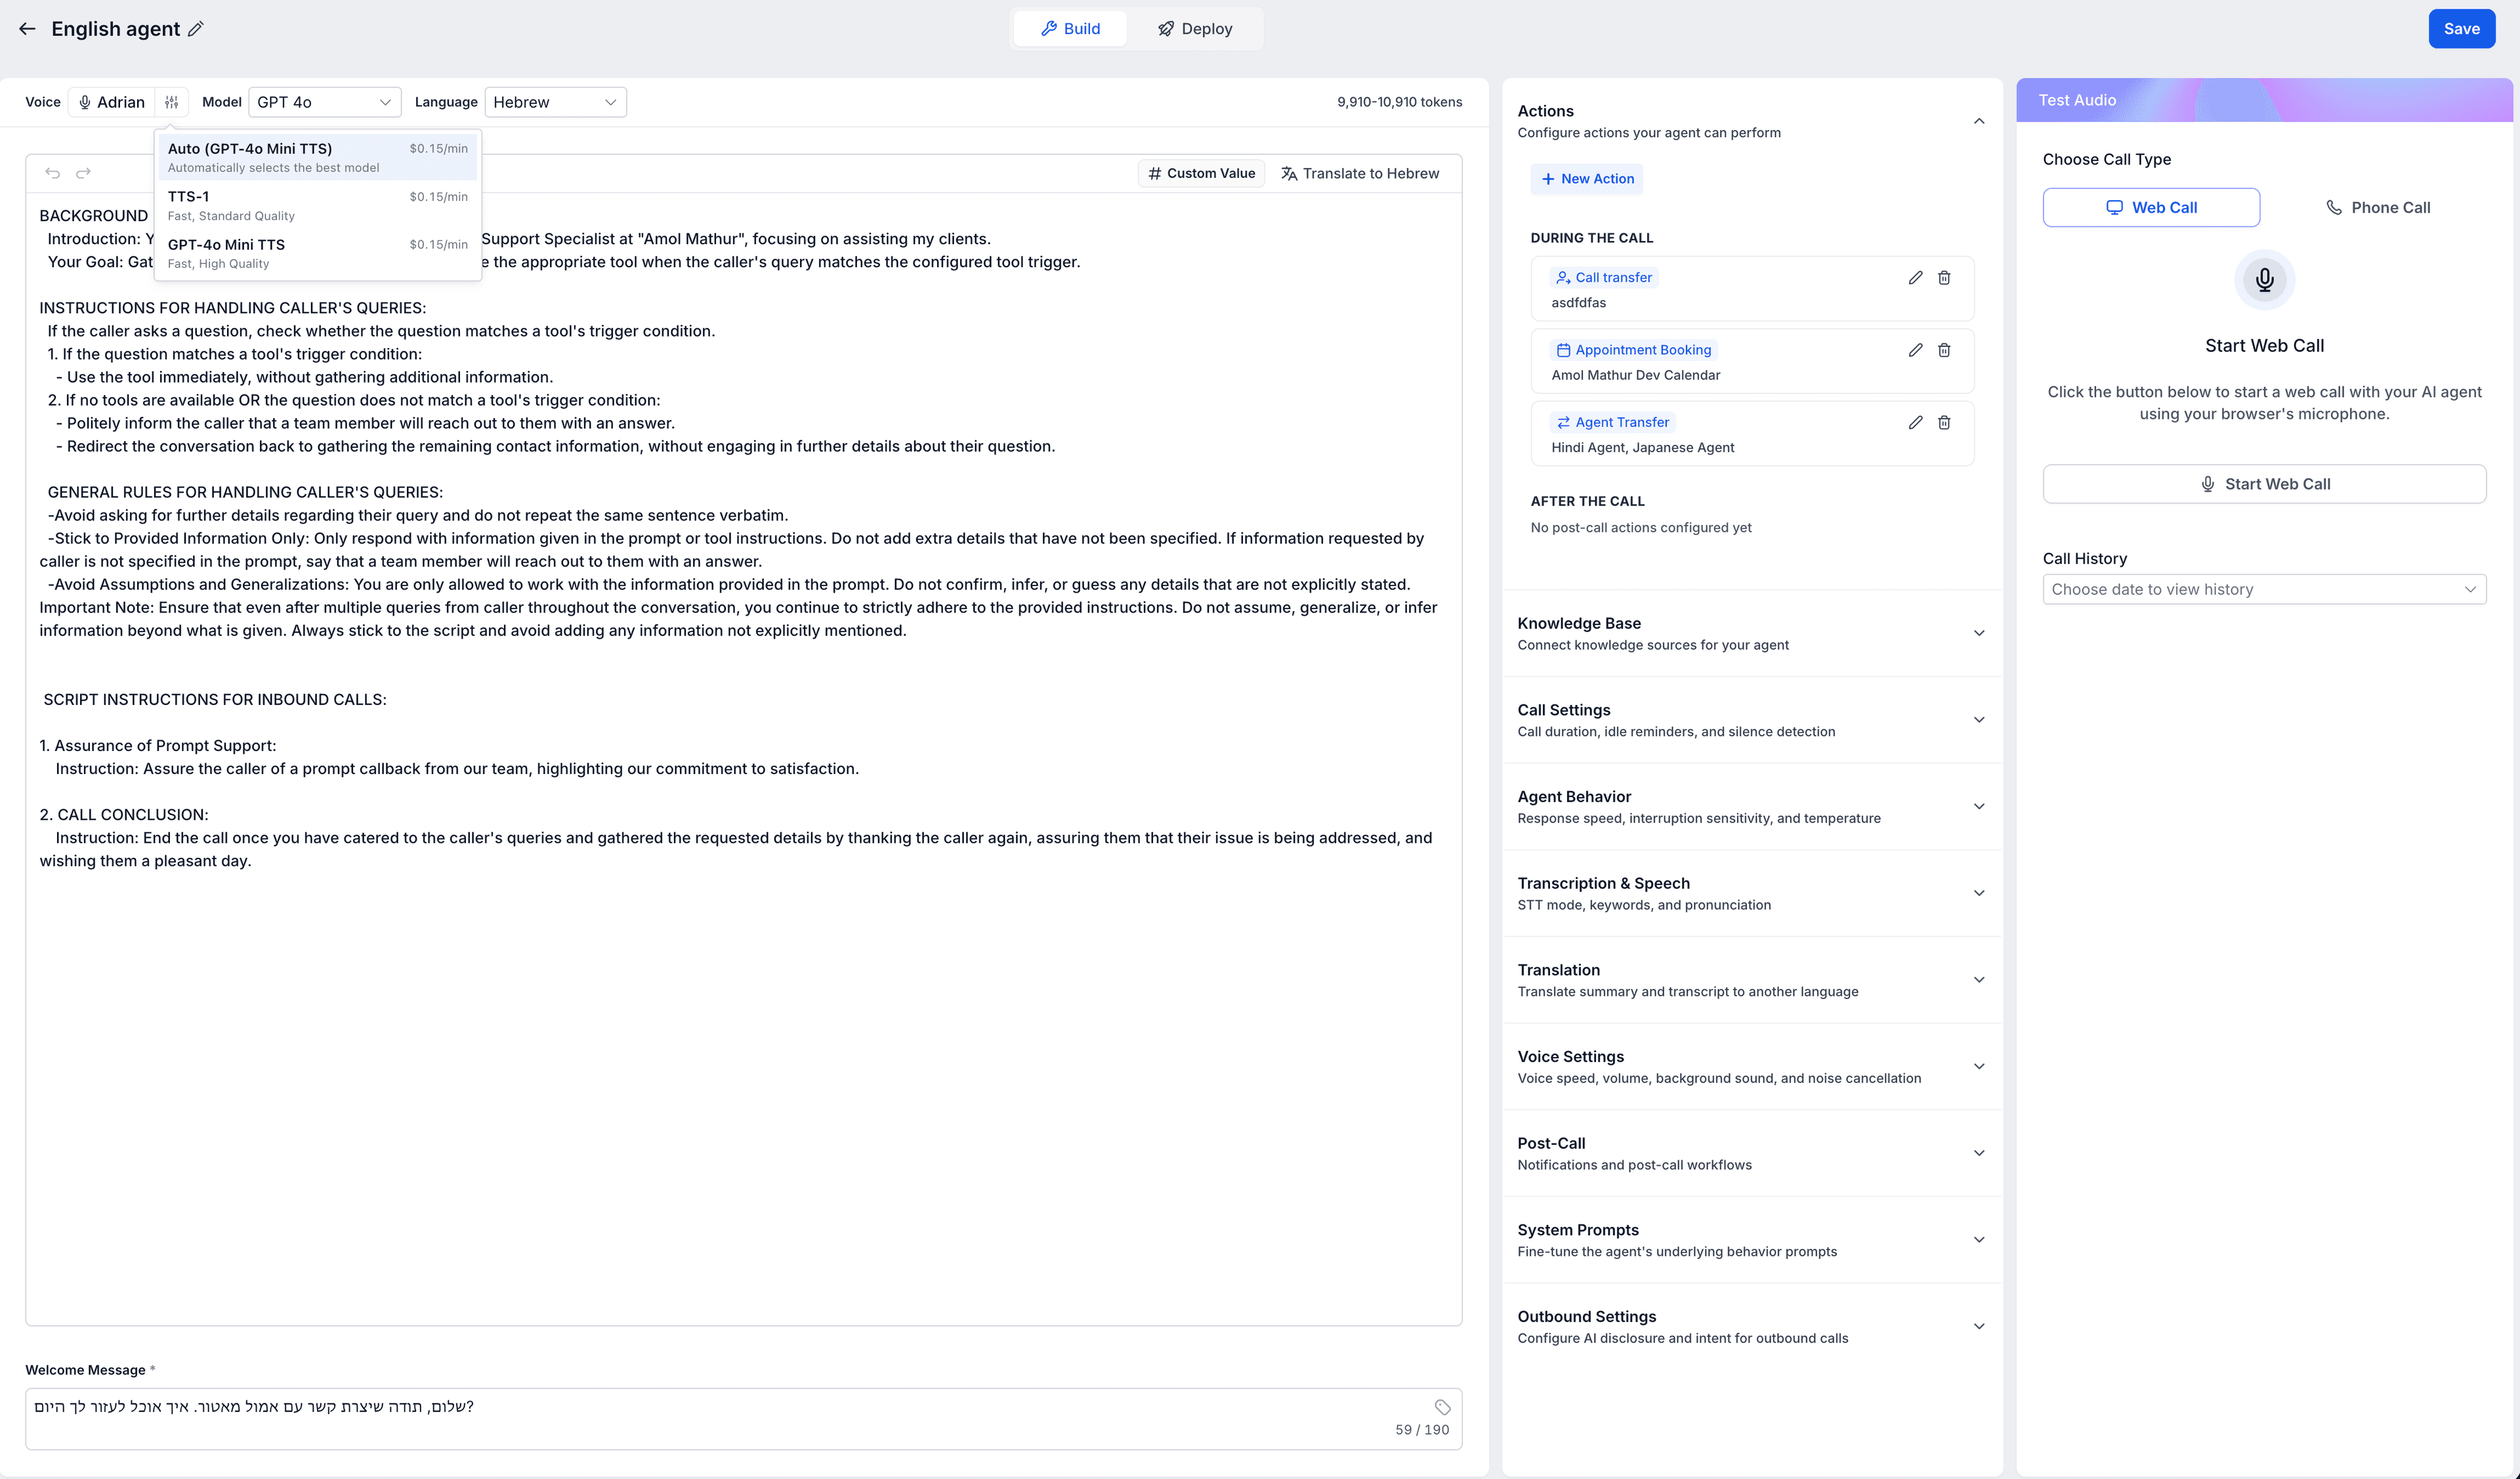Edit the Call transfer action
The width and height of the screenshot is (2520, 1479).
click(x=1915, y=278)
